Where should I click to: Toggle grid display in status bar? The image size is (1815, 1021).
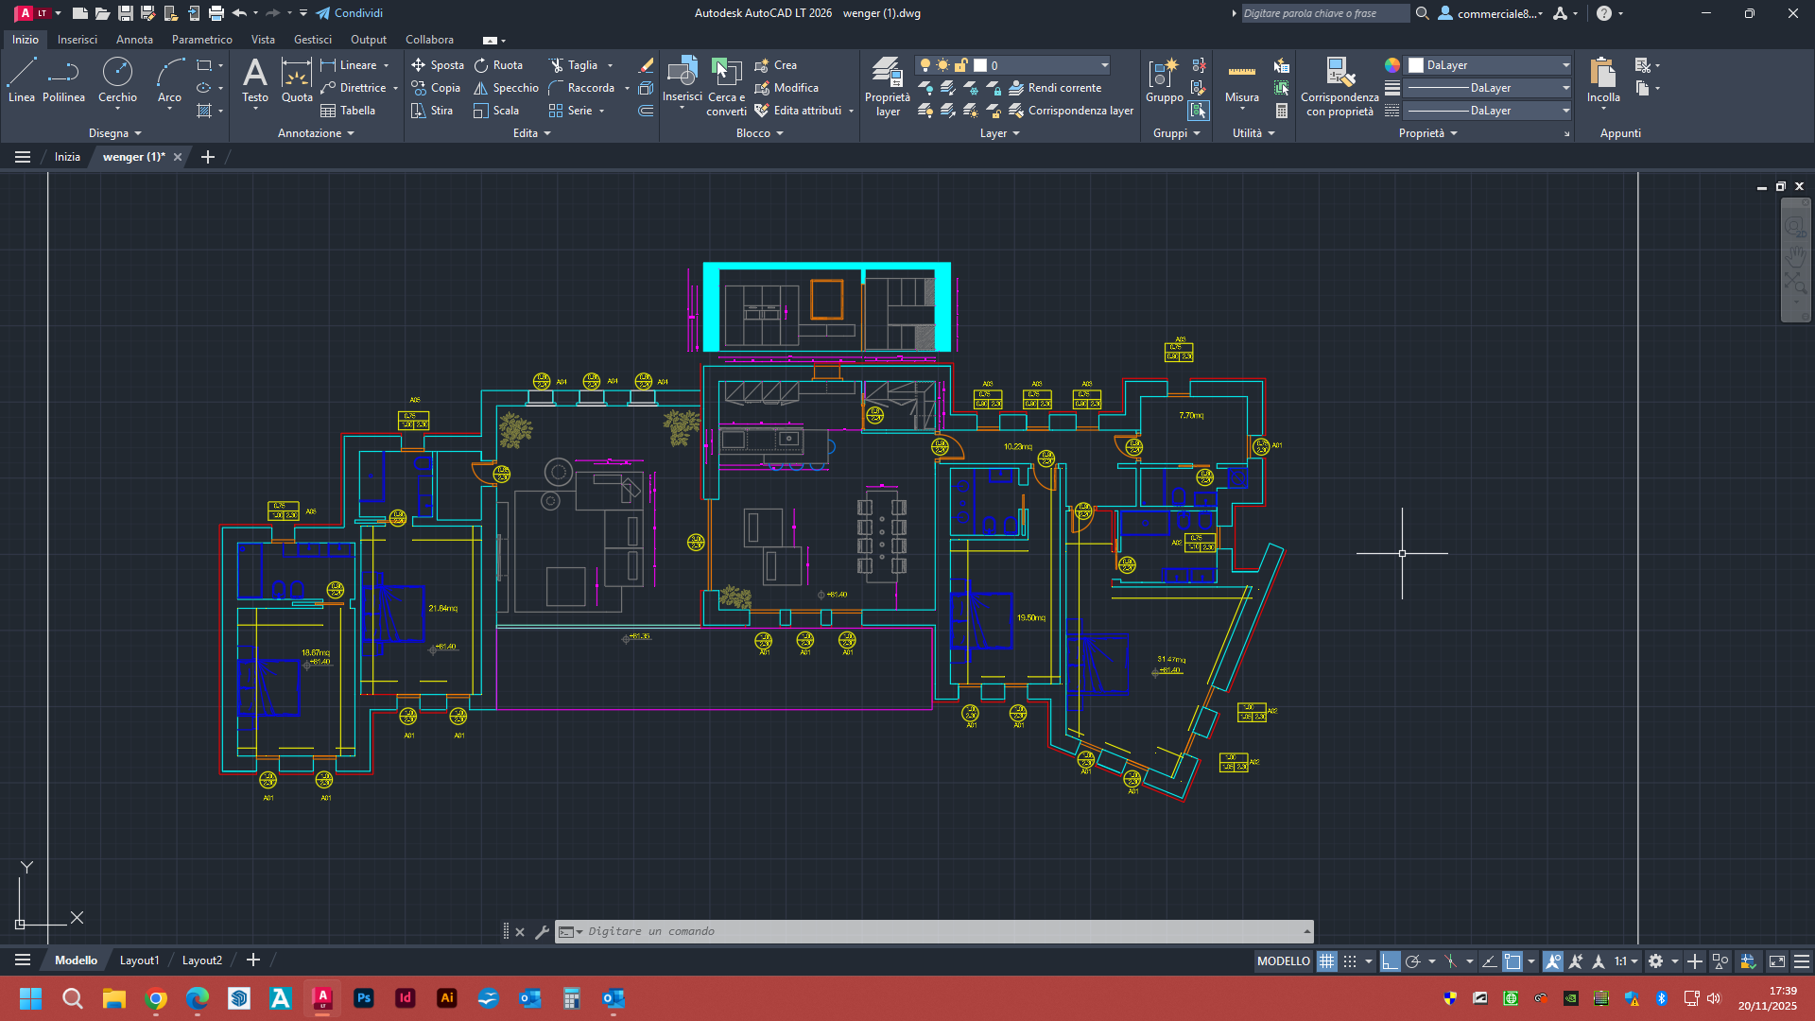[1327, 961]
